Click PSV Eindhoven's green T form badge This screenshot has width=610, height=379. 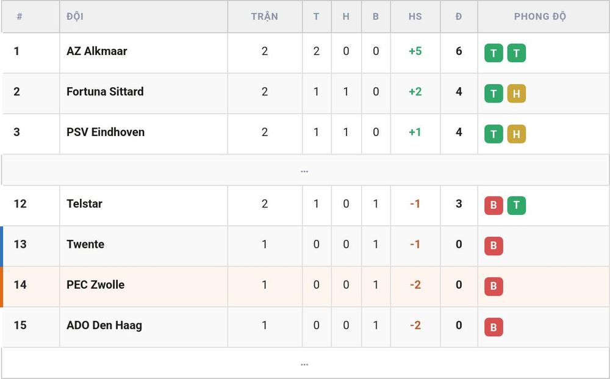[x=493, y=134]
